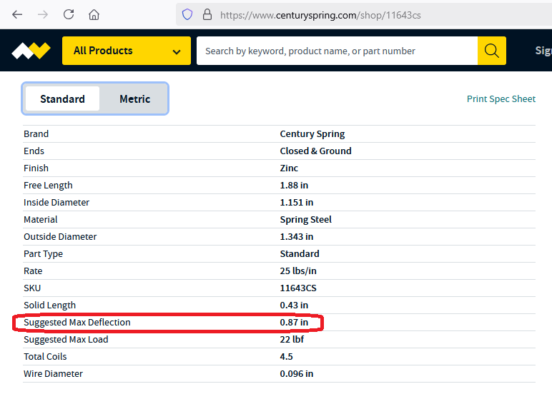The width and height of the screenshot is (552, 394).
Task: Click the 'Finish' label
Action: pyautogui.click(x=36, y=168)
